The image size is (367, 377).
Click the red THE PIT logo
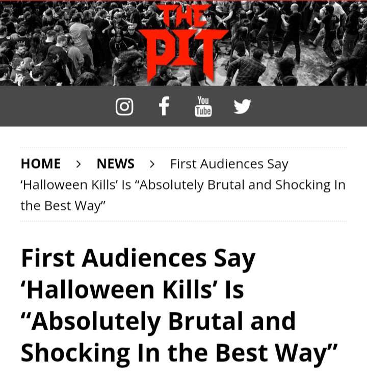(x=183, y=43)
